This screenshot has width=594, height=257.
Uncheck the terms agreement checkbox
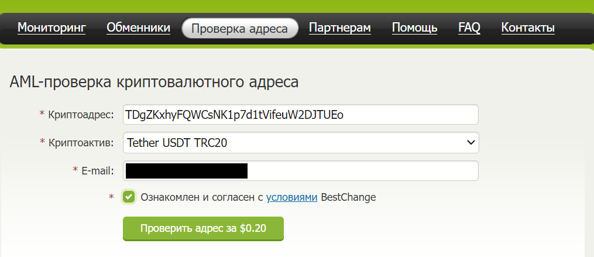click(129, 197)
